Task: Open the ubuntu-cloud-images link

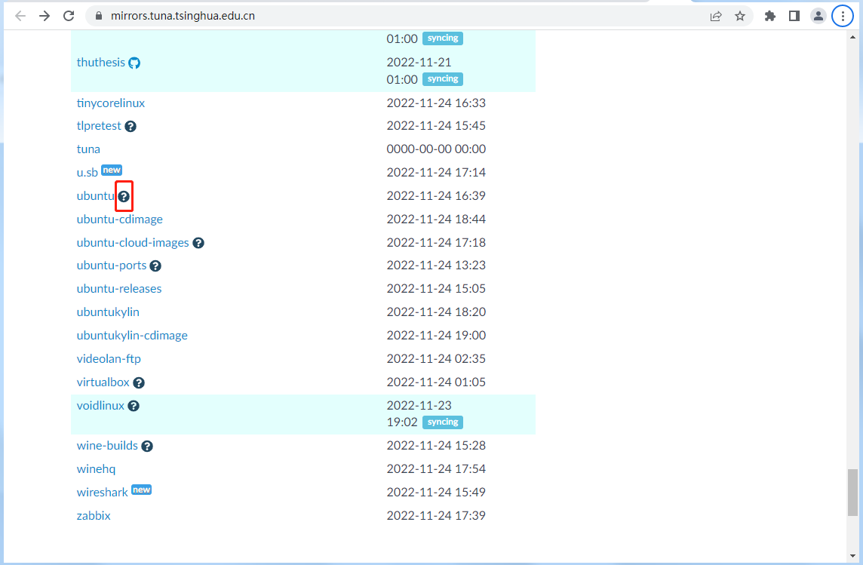Action: tap(133, 243)
